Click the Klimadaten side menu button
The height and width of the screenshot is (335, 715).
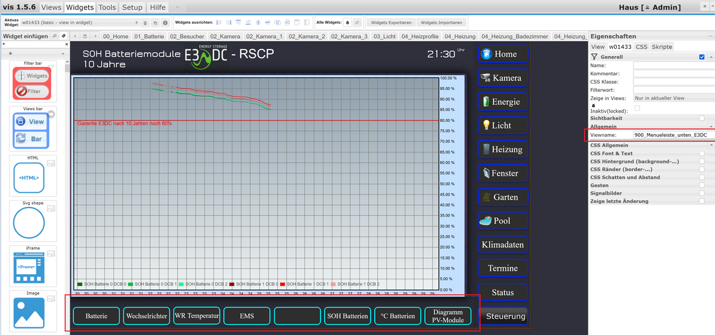click(x=503, y=244)
